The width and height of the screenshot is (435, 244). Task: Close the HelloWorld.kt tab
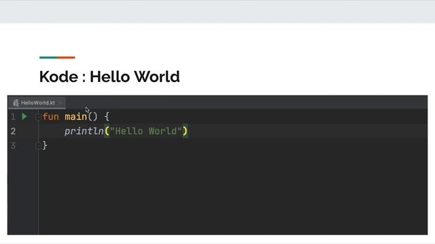coord(60,102)
